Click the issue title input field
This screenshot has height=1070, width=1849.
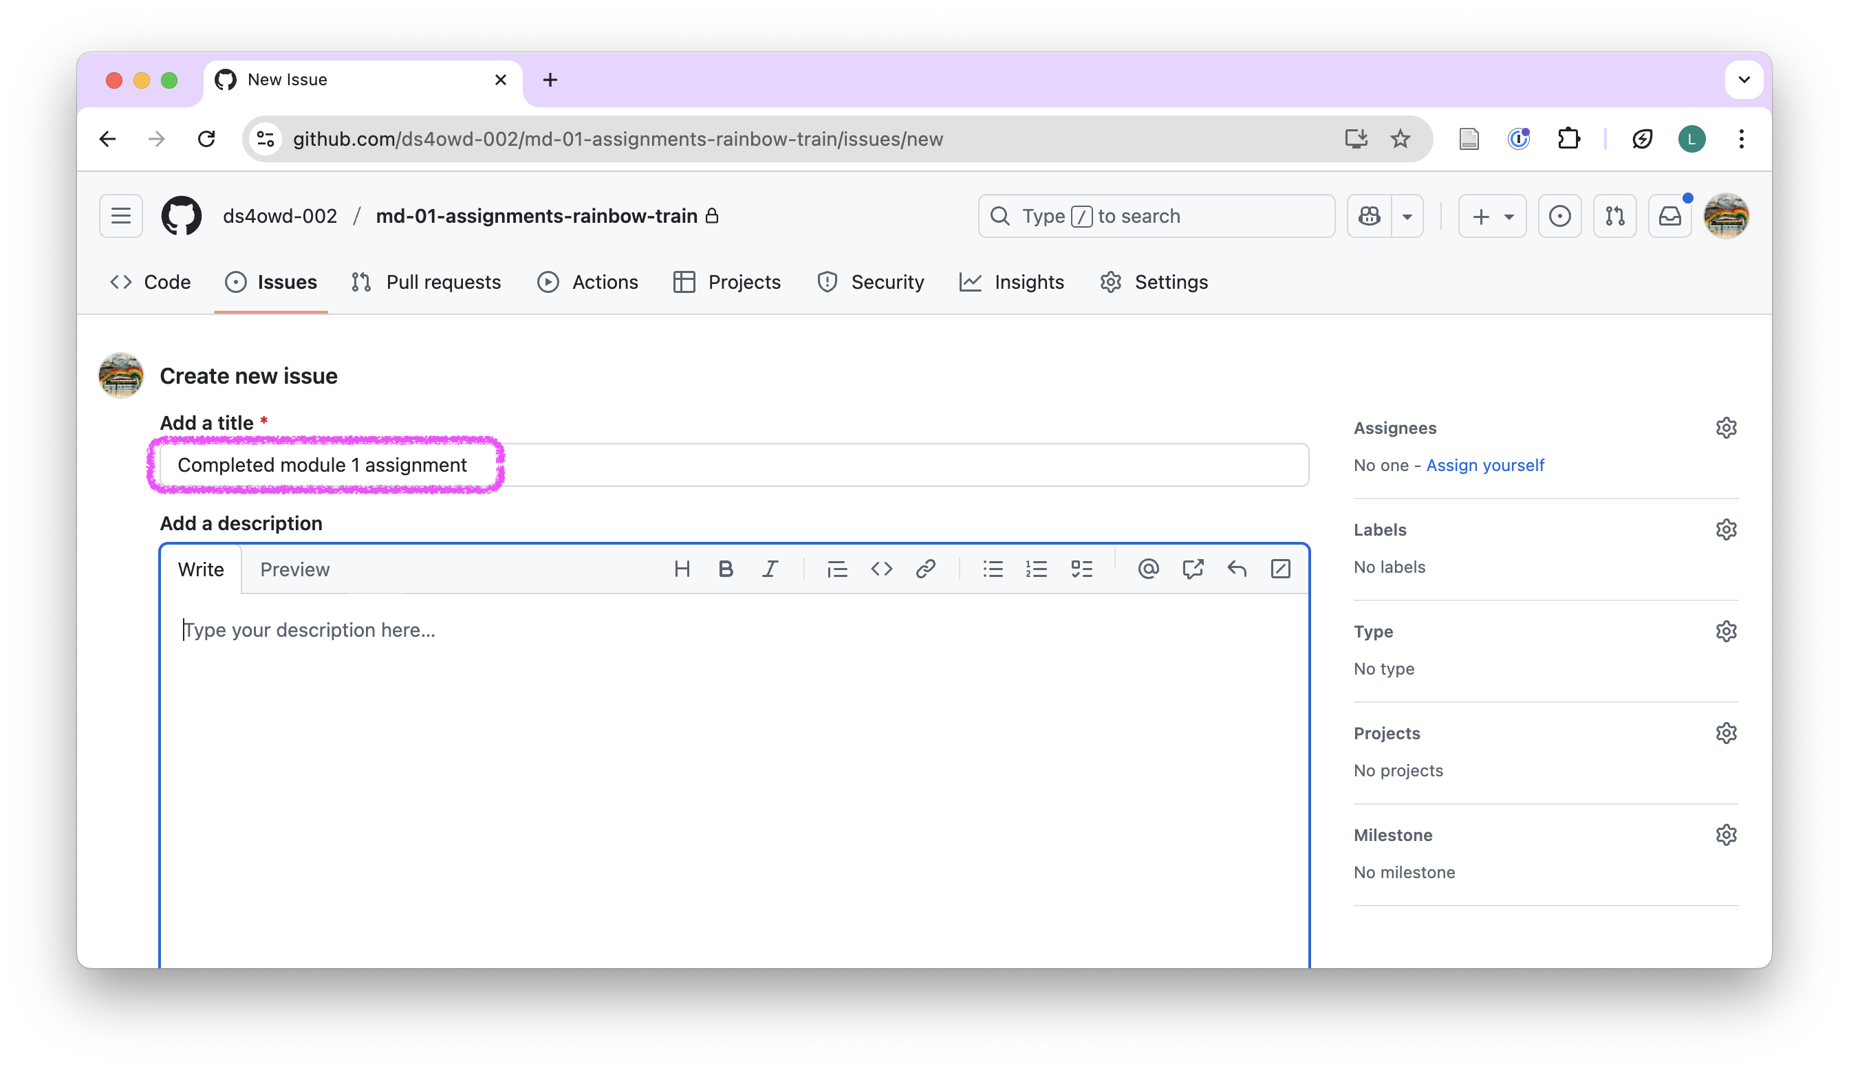point(734,465)
